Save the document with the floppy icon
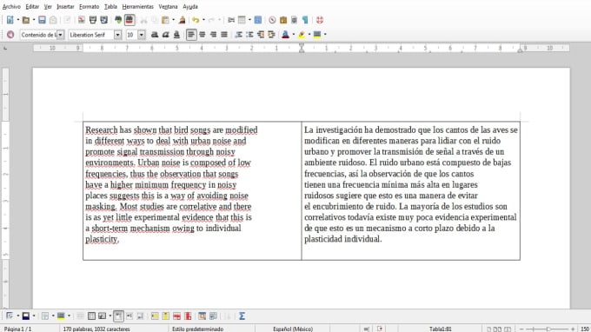The height and width of the screenshot is (332, 591). 42,20
